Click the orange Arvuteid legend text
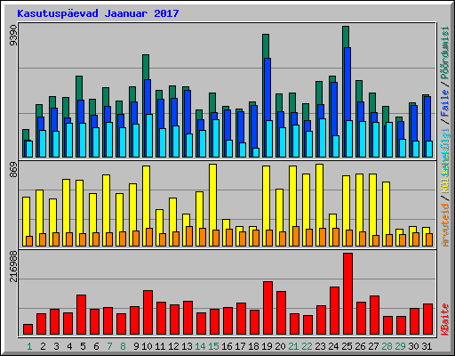Image resolution: width=455 pixels, height=356 pixels. pos(445,225)
